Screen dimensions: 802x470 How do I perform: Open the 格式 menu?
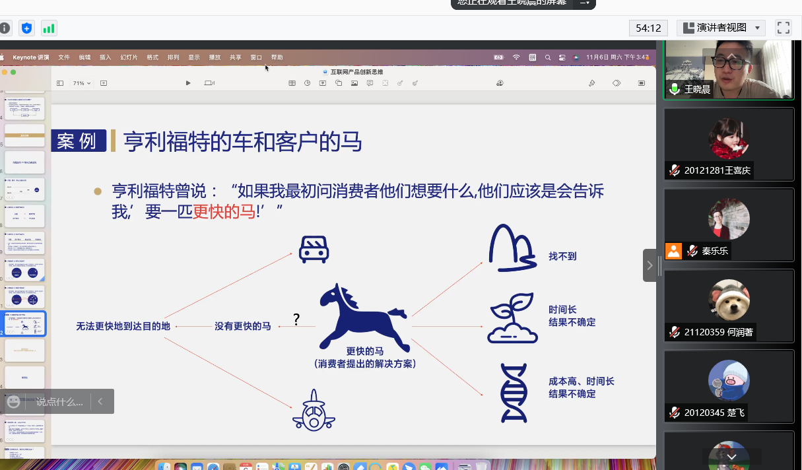(x=152, y=57)
